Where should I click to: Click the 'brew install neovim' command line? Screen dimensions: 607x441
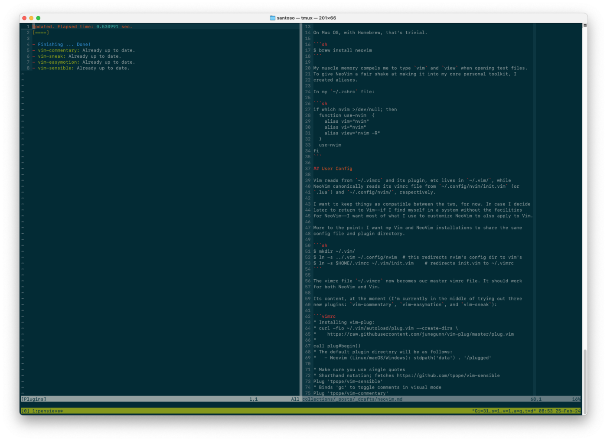pyautogui.click(x=343, y=50)
